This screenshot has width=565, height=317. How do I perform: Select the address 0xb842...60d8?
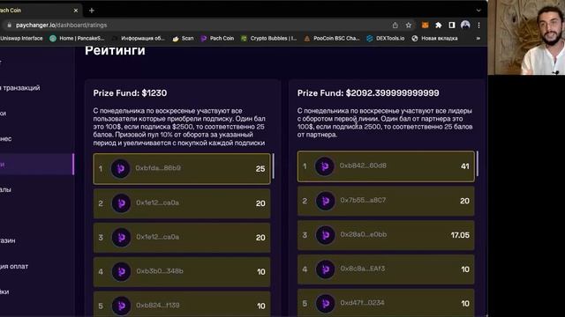(363, 166)
